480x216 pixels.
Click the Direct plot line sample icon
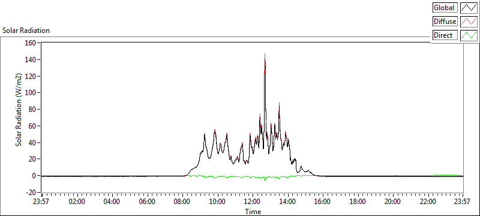pos(469,35)
